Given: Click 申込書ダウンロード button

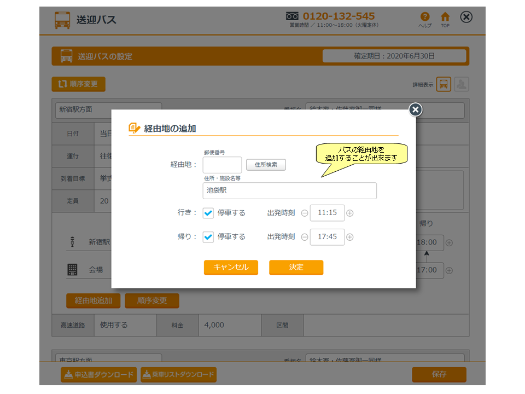Looking at the screenshot, I should click(x=98, y=375).
